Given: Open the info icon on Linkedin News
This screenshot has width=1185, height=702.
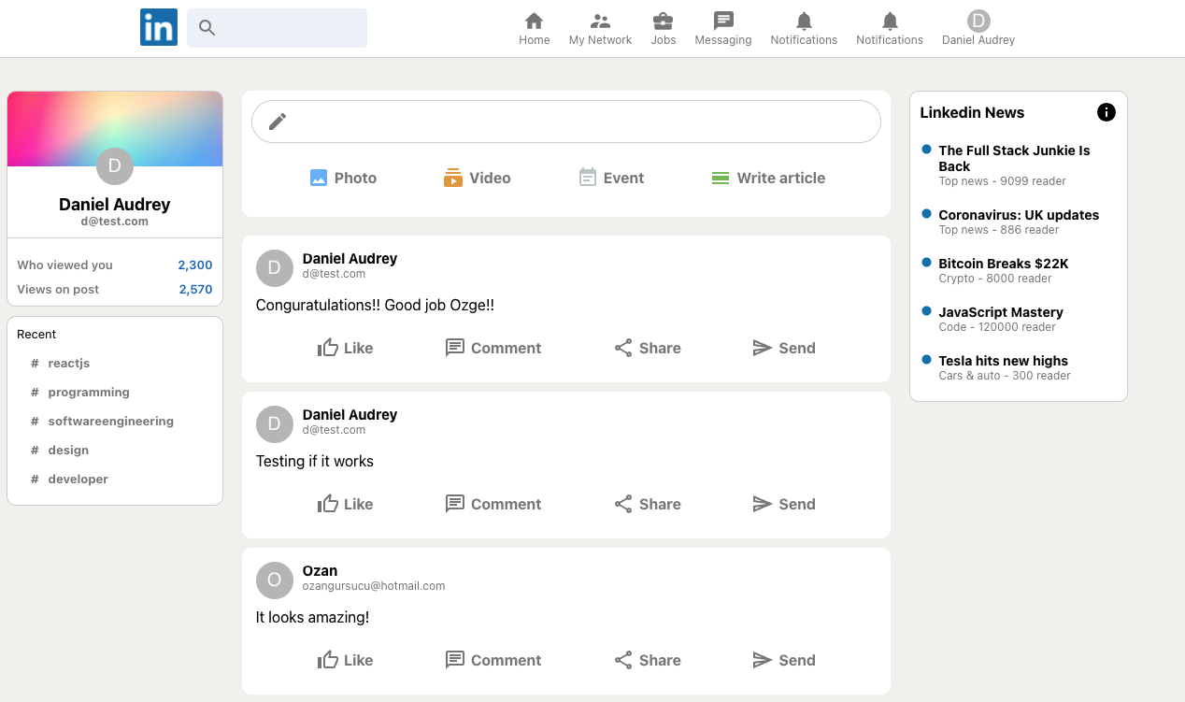Looking at the screenshot, I should point(1106,112).
